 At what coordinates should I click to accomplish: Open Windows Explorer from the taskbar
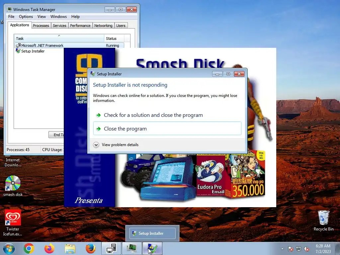70,249
